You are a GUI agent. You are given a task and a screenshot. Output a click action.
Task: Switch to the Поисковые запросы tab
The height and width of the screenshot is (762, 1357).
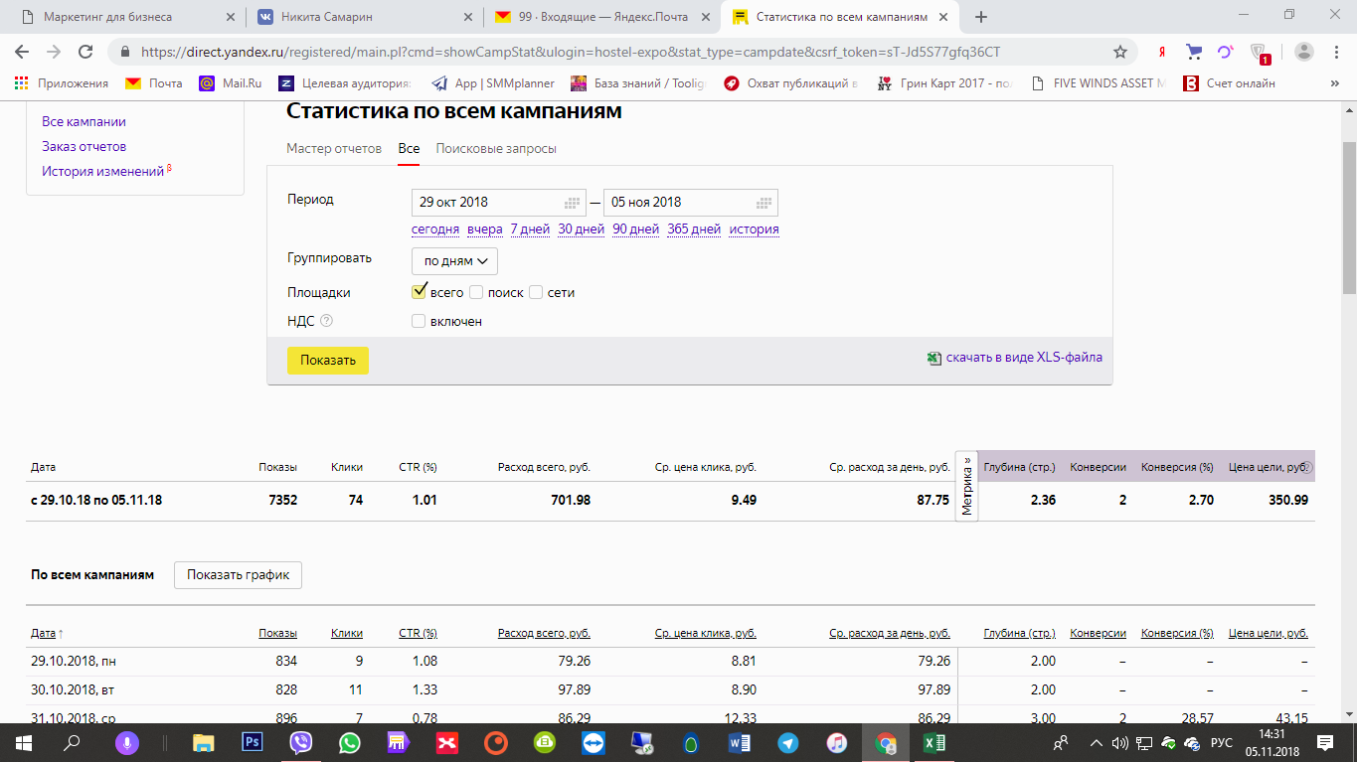coord(496,149)
